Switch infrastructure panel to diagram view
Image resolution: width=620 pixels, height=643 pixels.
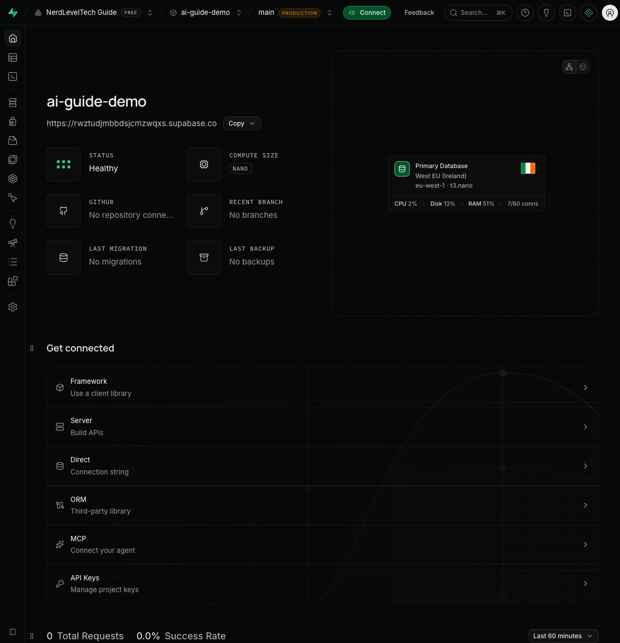coord(569,67)
